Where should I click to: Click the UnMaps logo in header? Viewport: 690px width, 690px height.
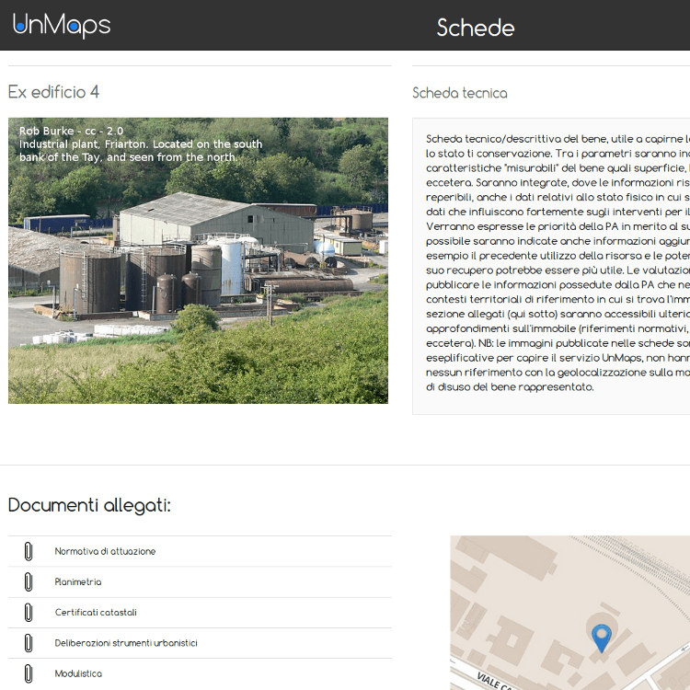pyautogui.click(x=62, y=26)
